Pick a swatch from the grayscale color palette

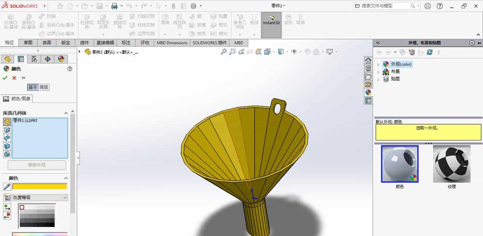pos(37,215)
